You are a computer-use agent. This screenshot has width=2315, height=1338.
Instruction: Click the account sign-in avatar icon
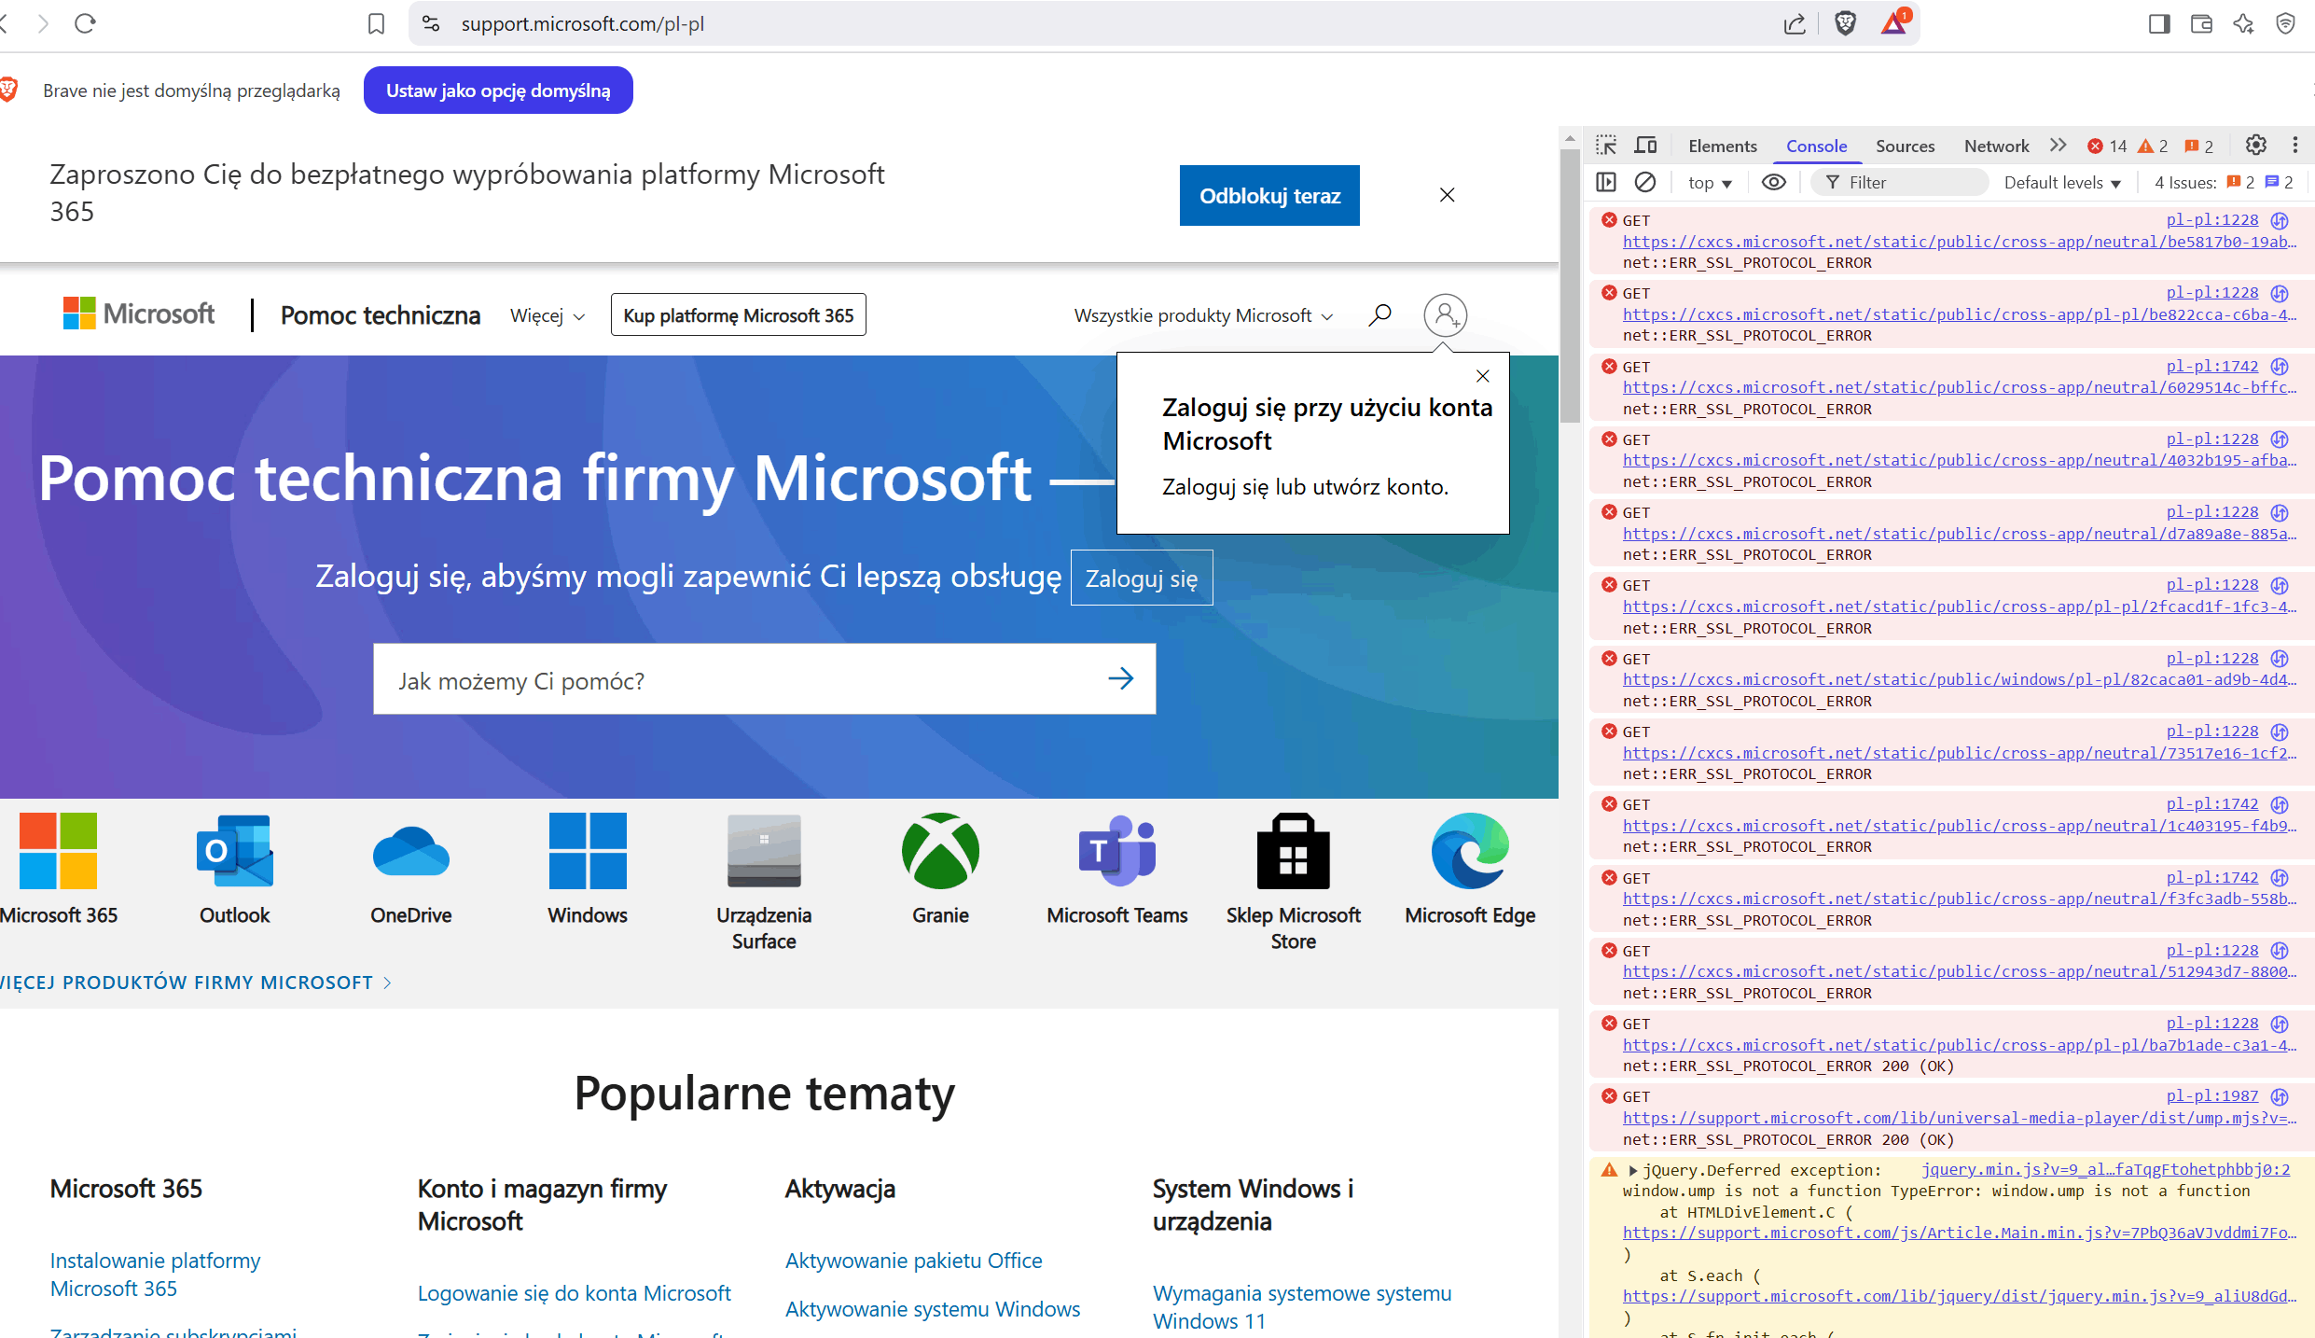(1445, 315)
